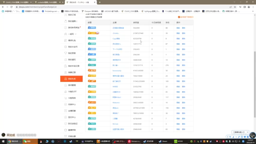Screen dimensions: 256x144
Task: Open streamer link IMBBD
Action: click(x=115, y=86)
